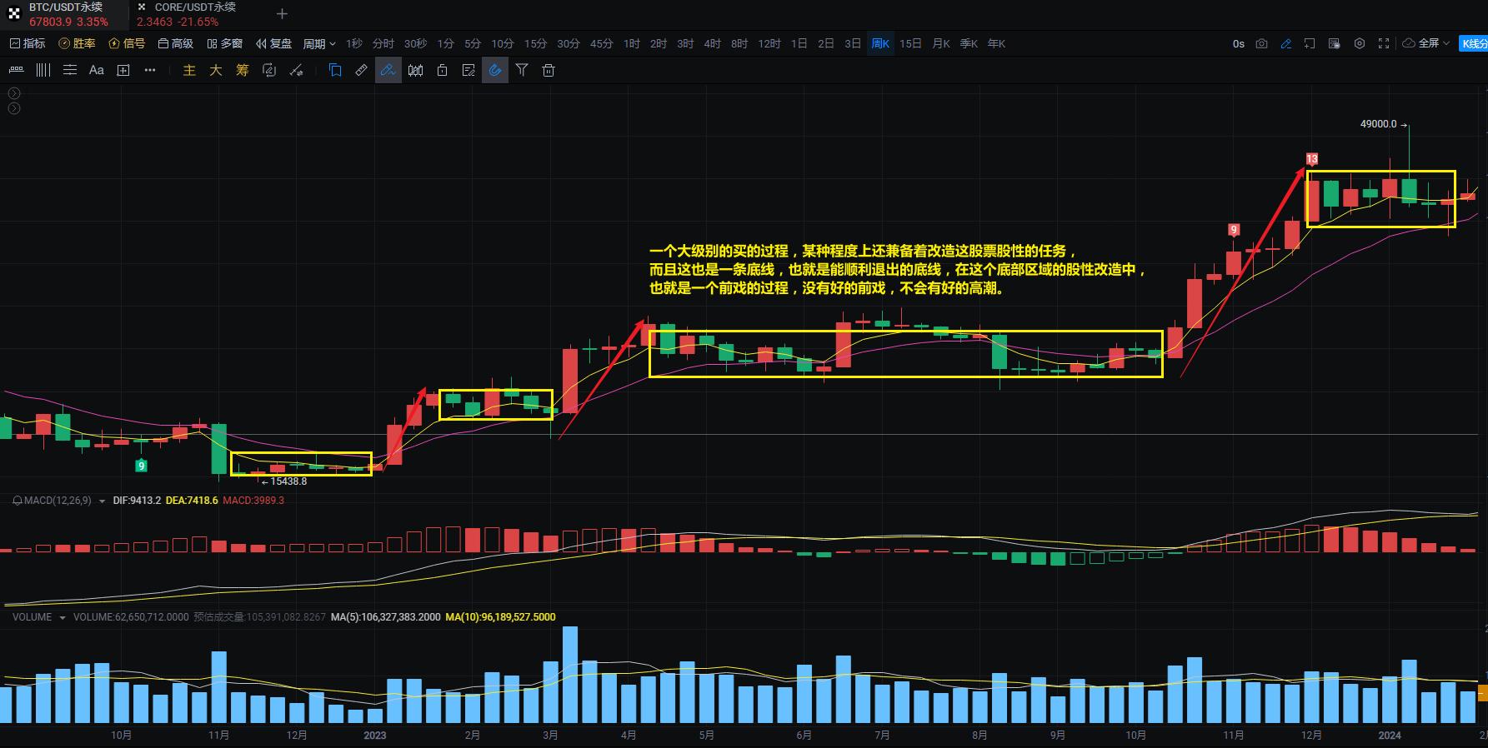
Task: Open the 指标 indicators panel
Action: (28, 43)
